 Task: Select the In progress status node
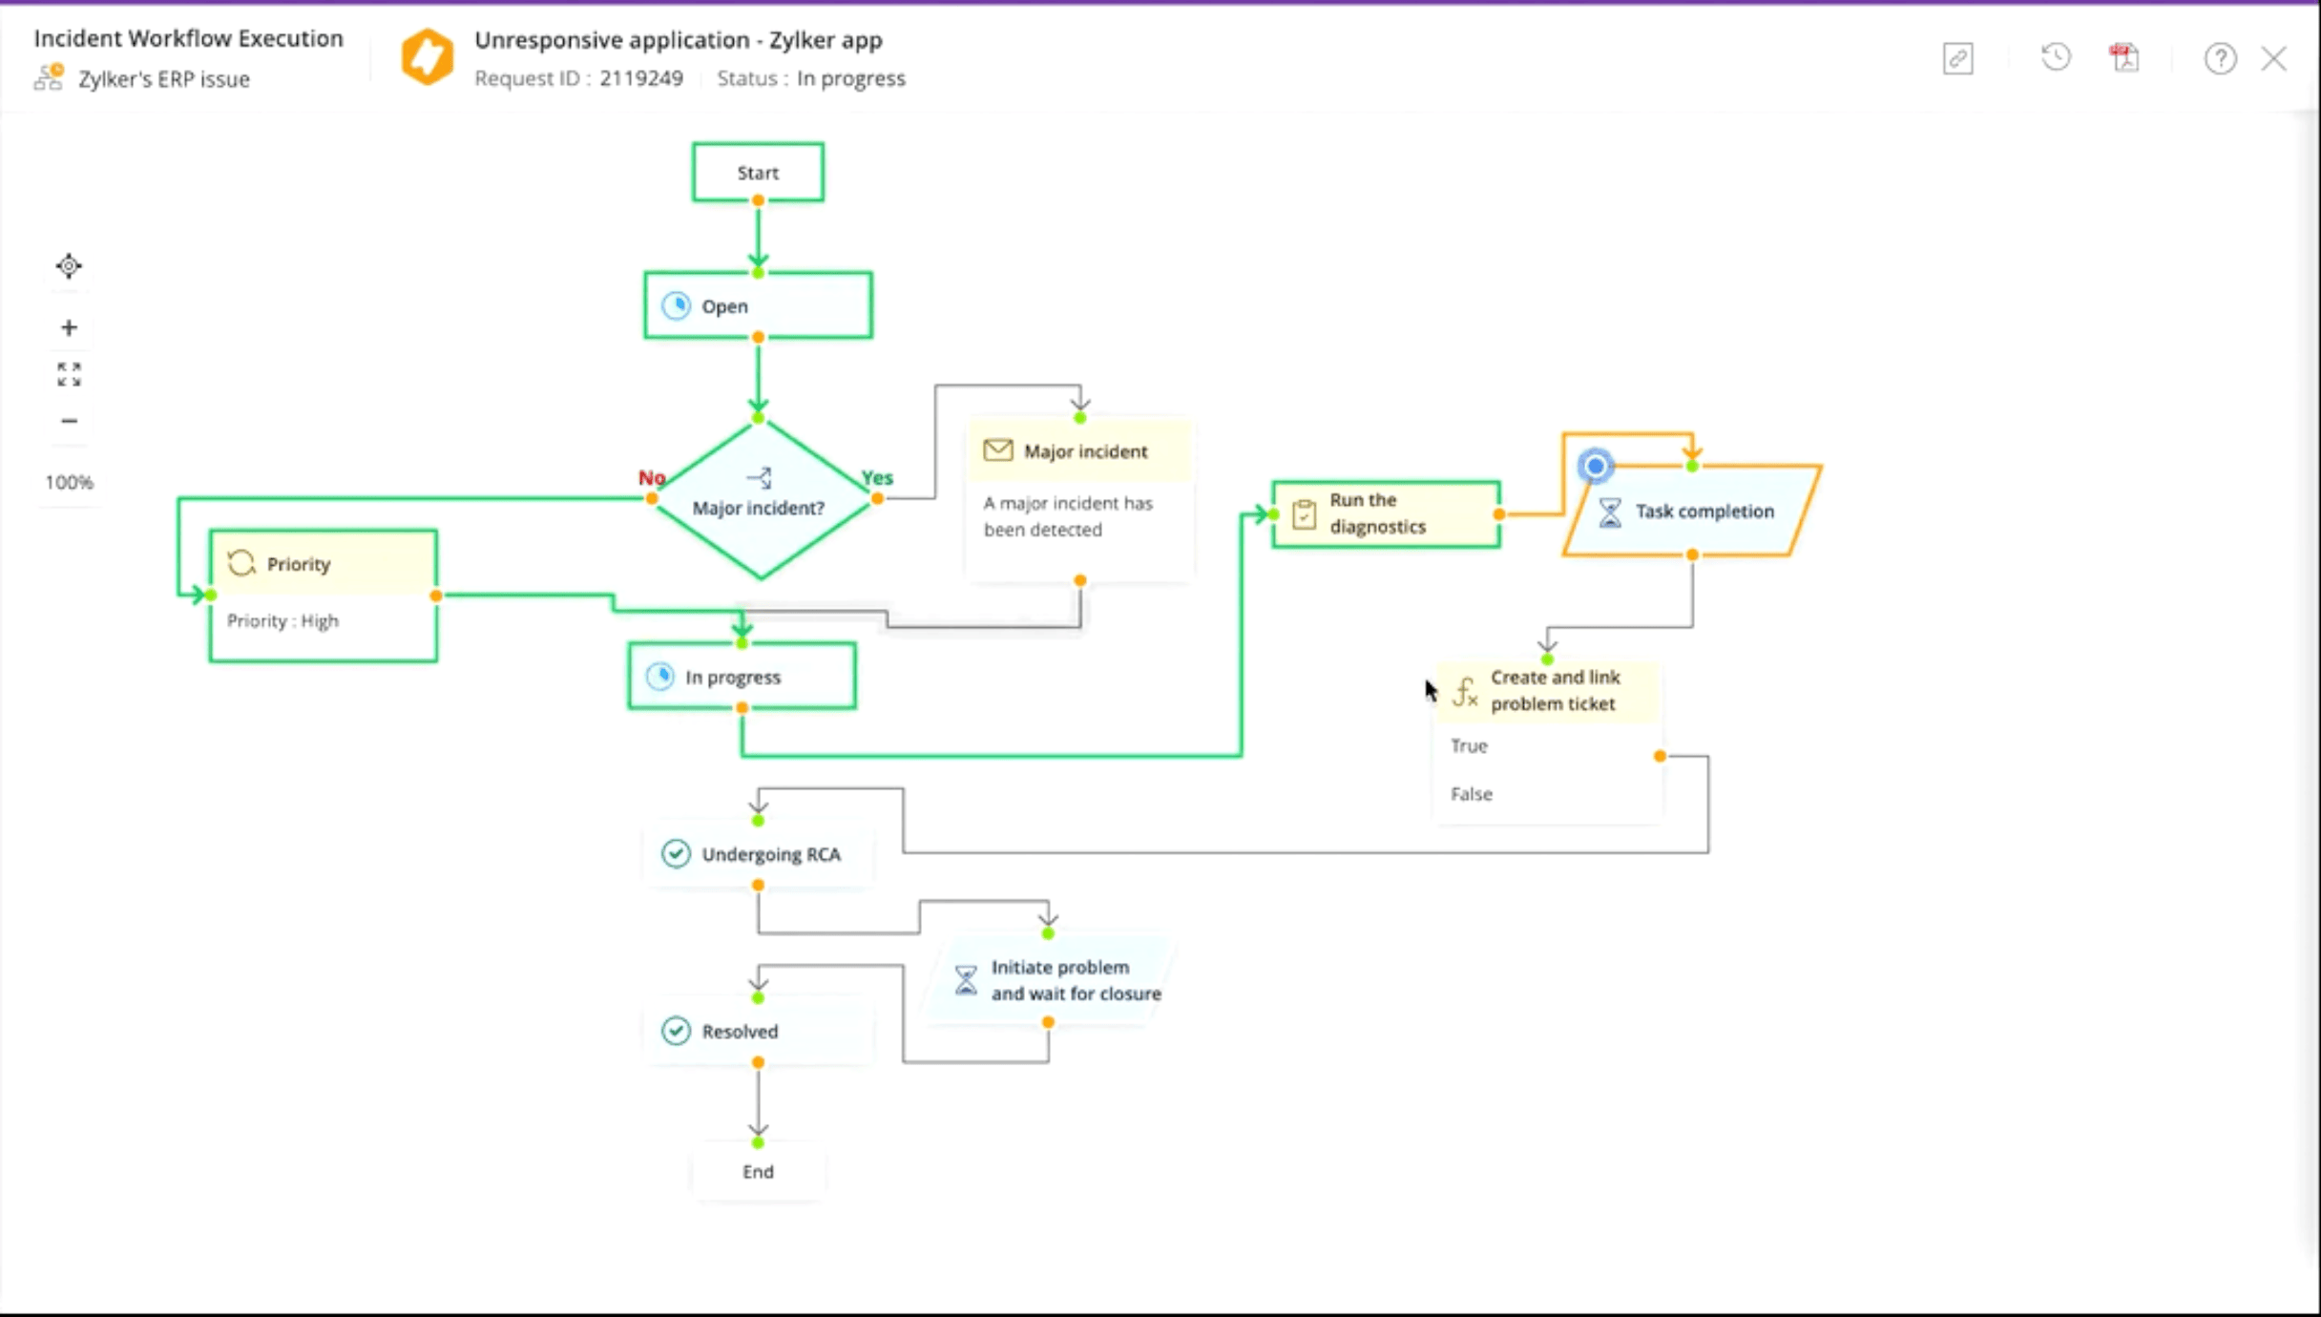(742, 677)
